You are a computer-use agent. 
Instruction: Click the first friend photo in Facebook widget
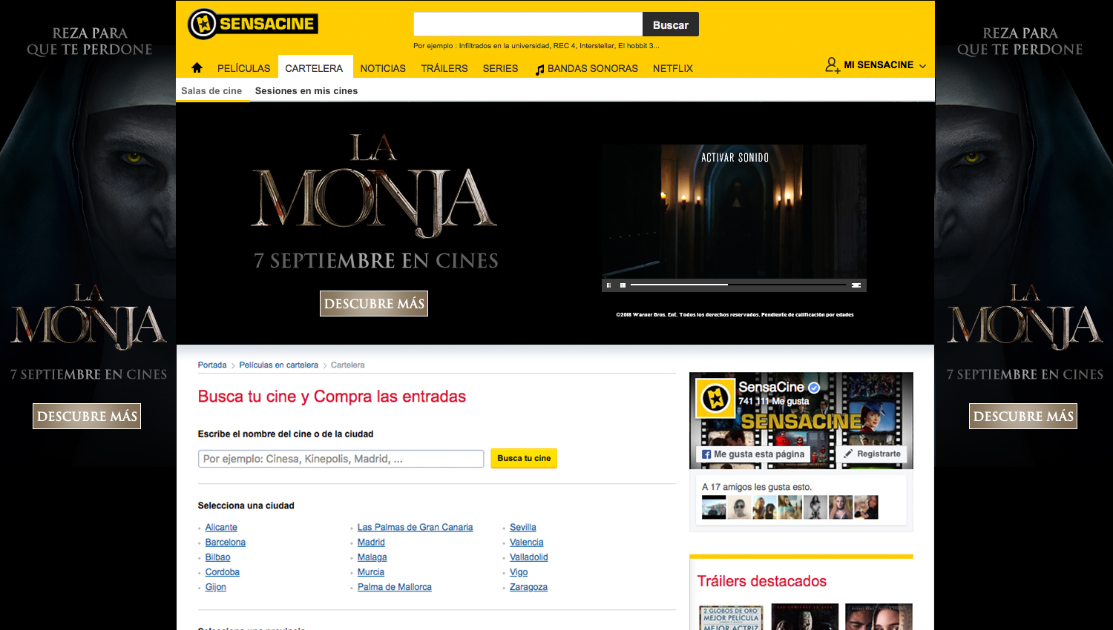(714, 507)
